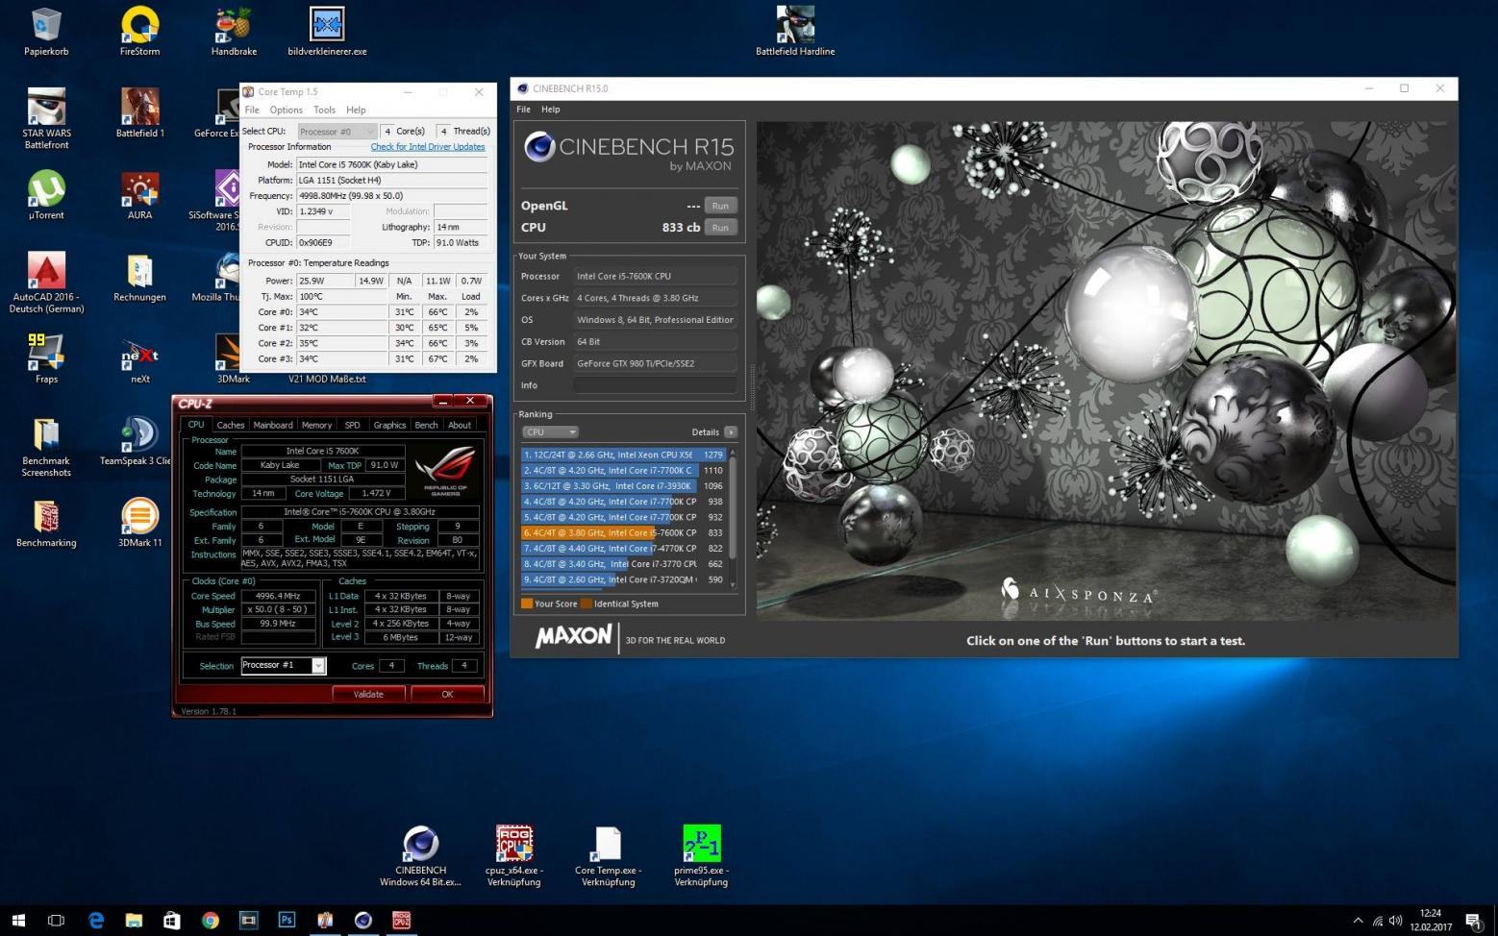1498x936 pixels.
Task: Open the CINEBENCH Windows 64 Bit shortcut
Action: pos(420,856)
